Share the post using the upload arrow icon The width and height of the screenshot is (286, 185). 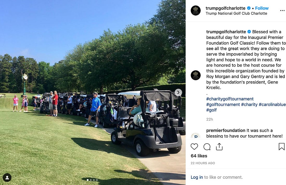(219, 147)
